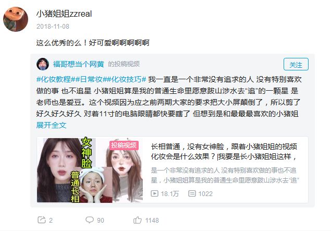331x231 pixels.
Task: Click the danmaku count icon near 1022
Action: (x=192, y=193)
